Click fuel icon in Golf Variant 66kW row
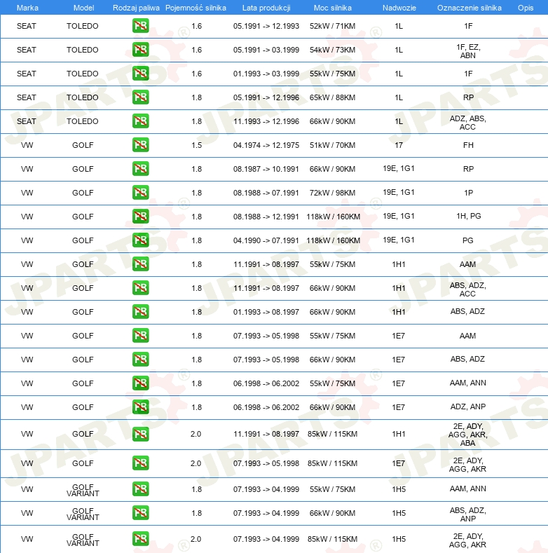This screenshot has width=548, height=553. point(140,513)
